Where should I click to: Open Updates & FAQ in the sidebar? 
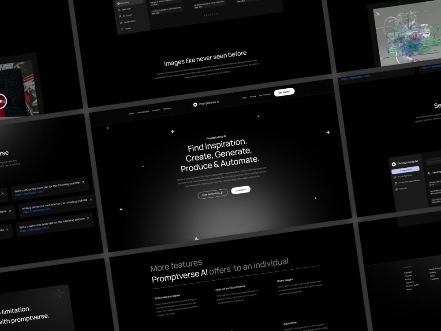tap(130, 22)
